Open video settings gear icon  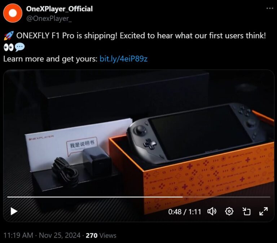pos(229,211)
